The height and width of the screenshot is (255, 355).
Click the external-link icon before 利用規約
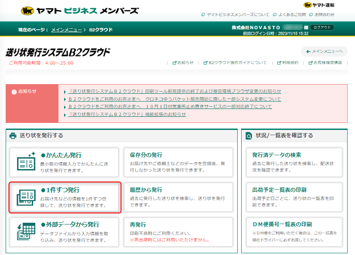(x=279, y=63)
